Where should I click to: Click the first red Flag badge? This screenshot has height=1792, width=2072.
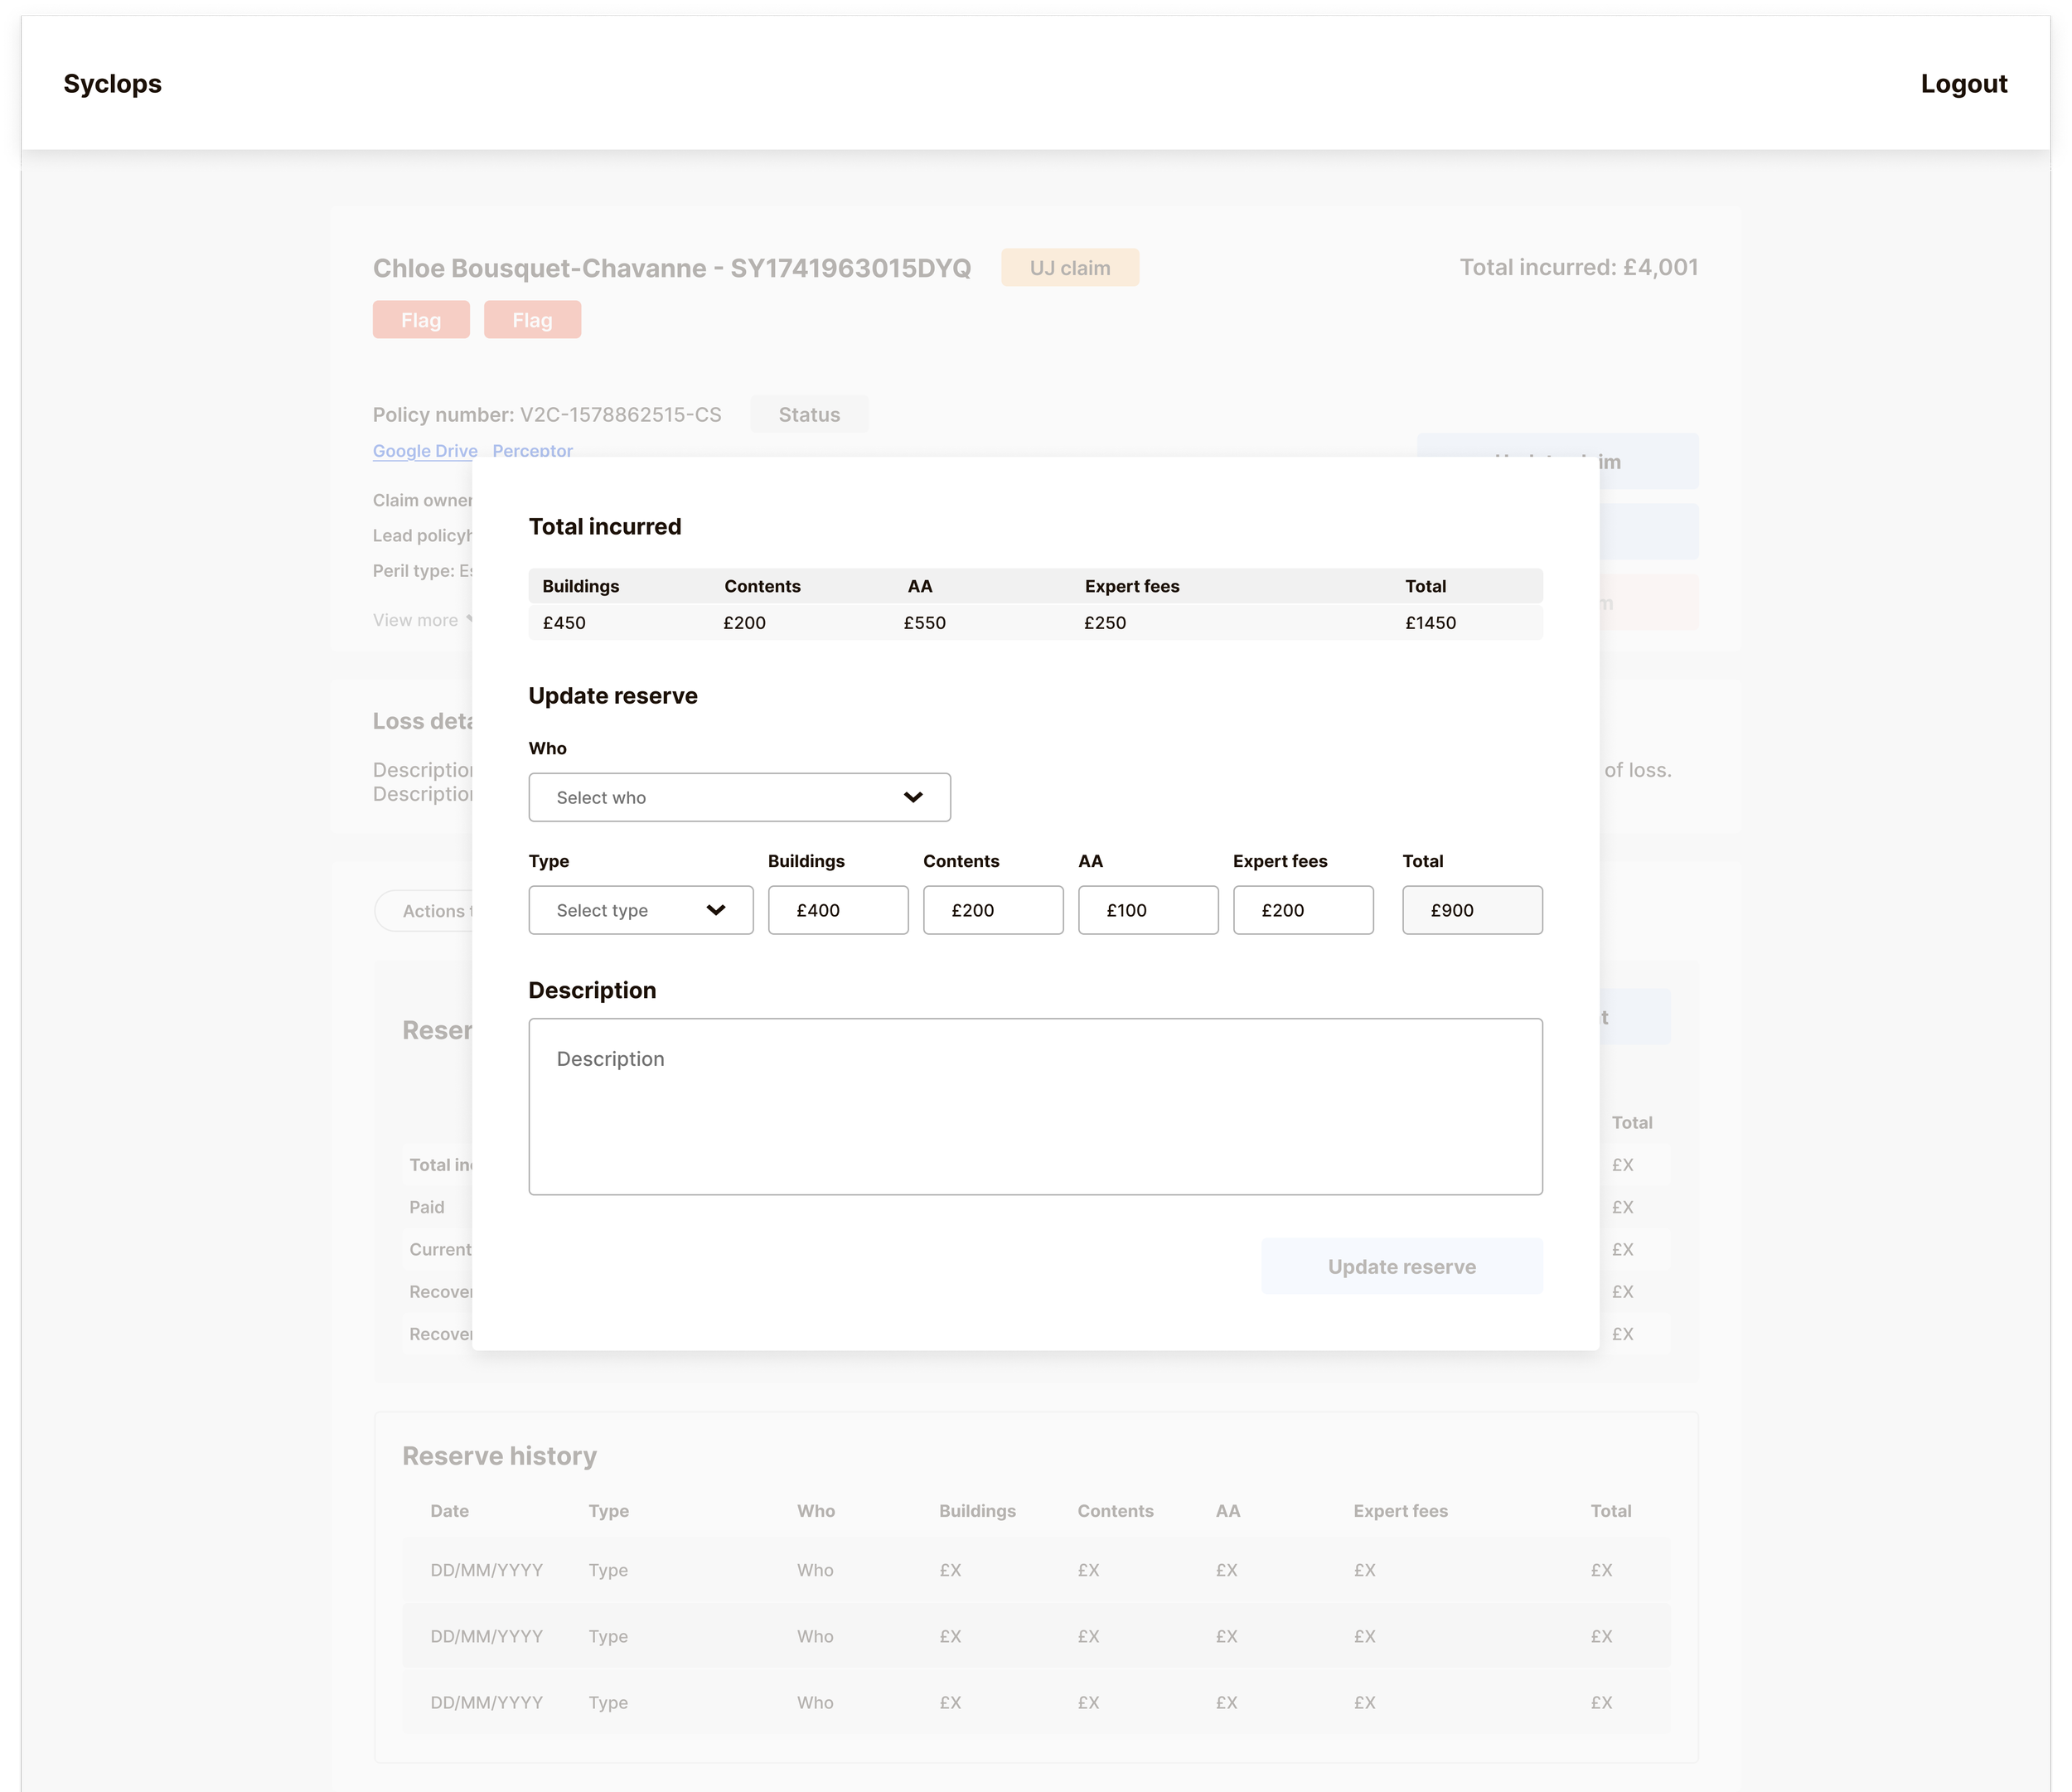[x=421, y=320]
